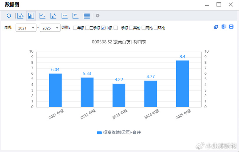239x152 pixels.
Task: Click the 2021 中报 bar
Action: point(55,91)
